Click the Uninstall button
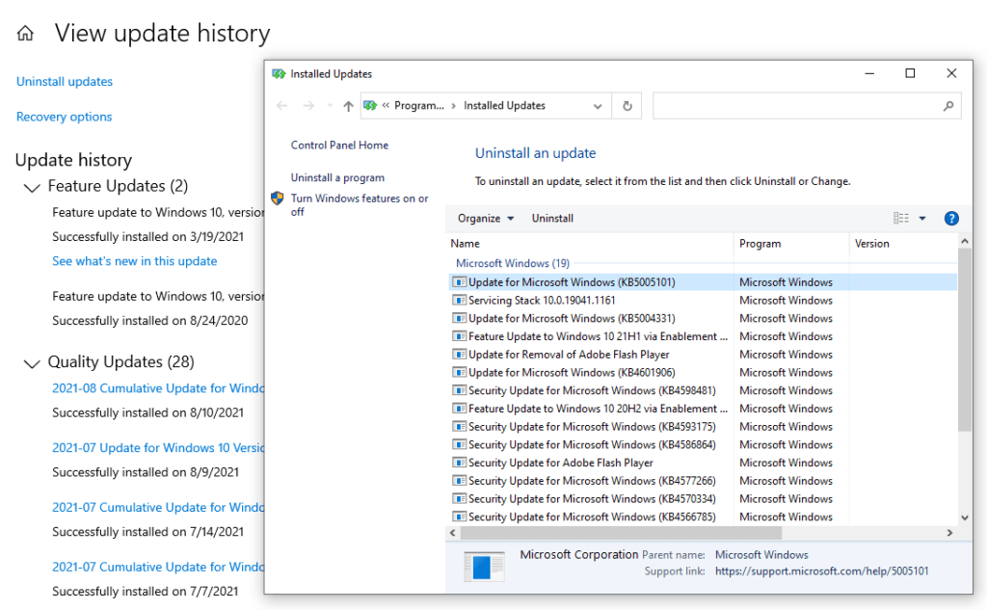This screenshot has width=987, height=610. tap(552, 218)
